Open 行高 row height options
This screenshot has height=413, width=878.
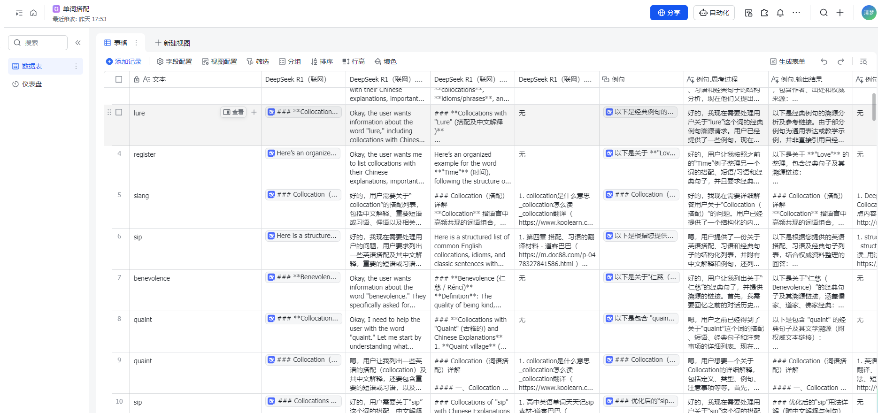click(x=354, y=61)
